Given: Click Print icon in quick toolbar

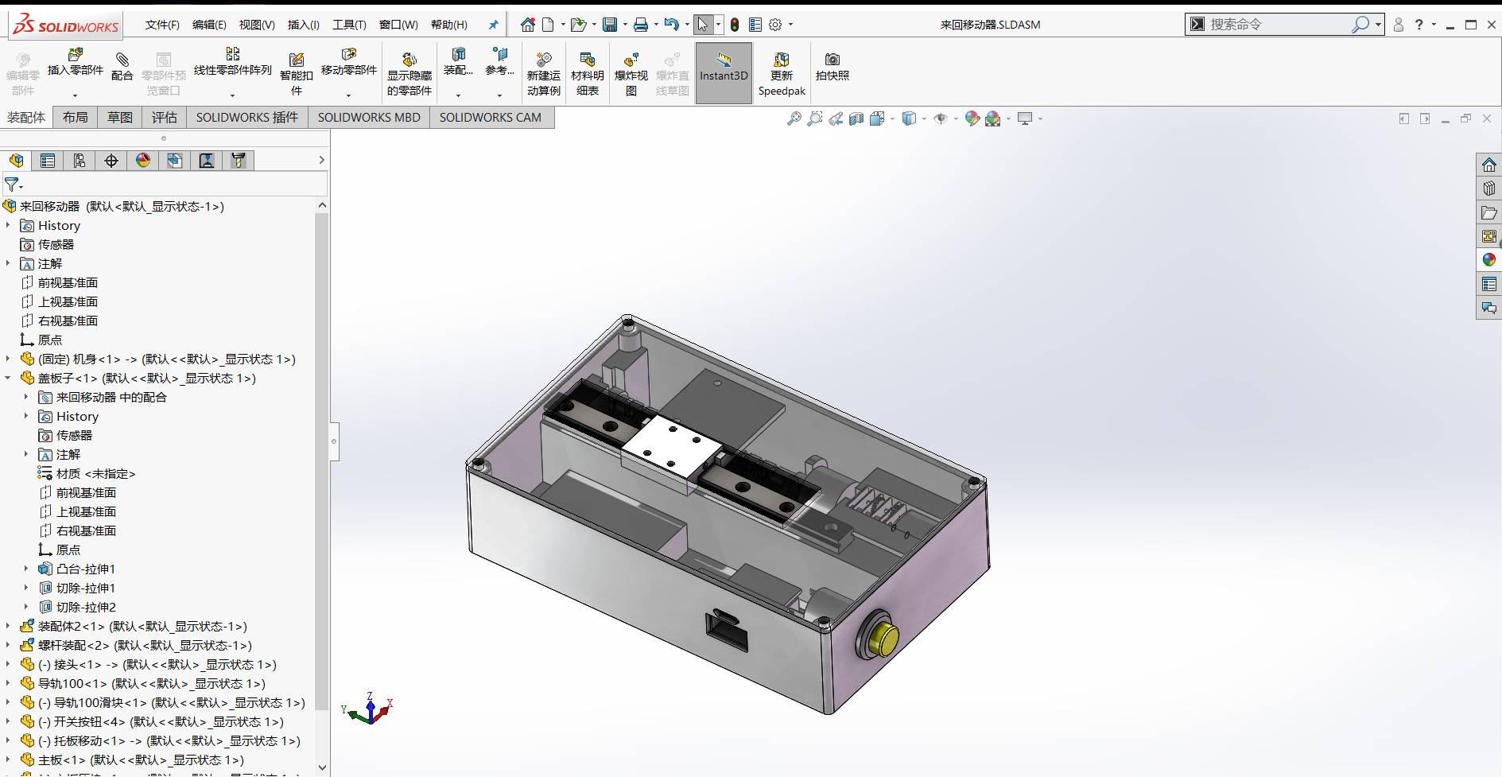Looking at the screenshot, I should point(641,25).
